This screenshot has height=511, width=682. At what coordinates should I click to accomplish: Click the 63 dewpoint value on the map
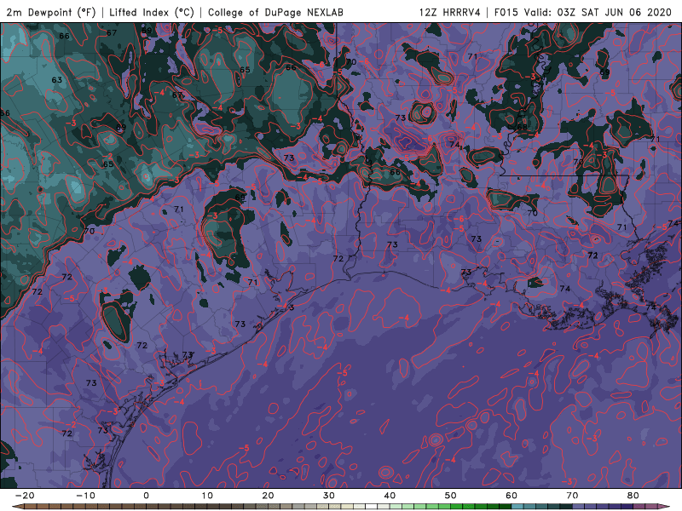pos(56,80)
